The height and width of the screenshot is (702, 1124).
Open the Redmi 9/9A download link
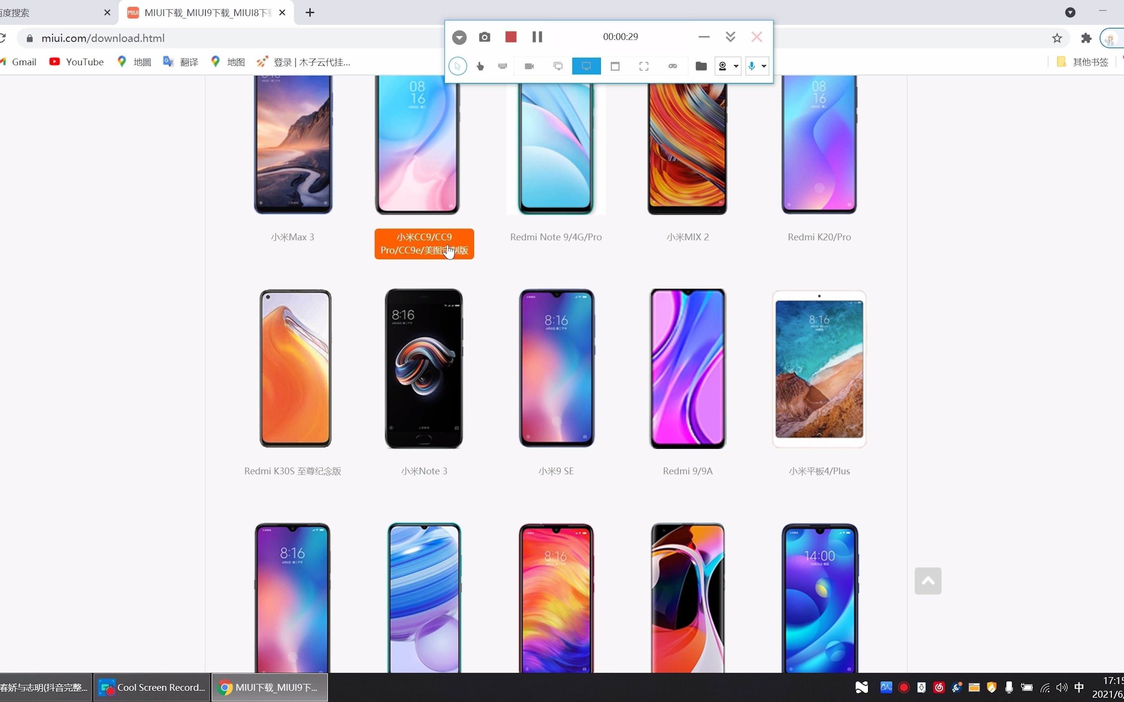[x=688, y=471]
